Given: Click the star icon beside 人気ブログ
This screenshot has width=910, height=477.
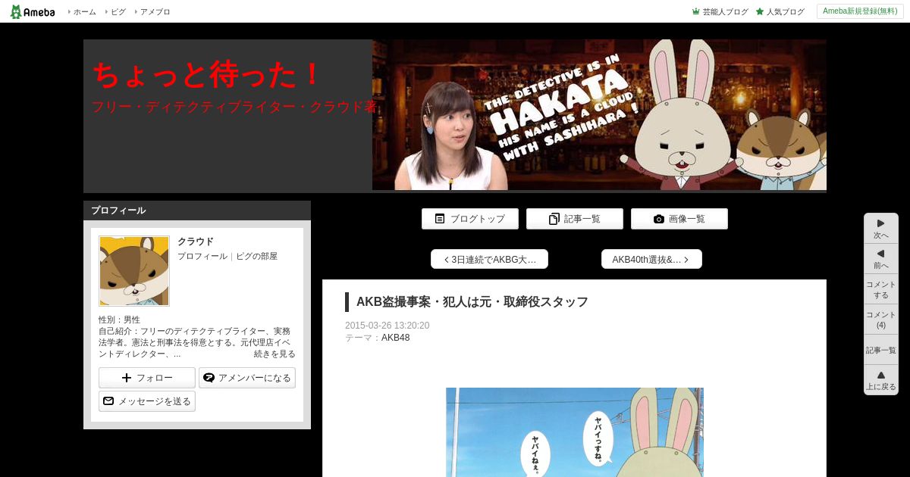Looking at the screenshot, I should point(759,12).
